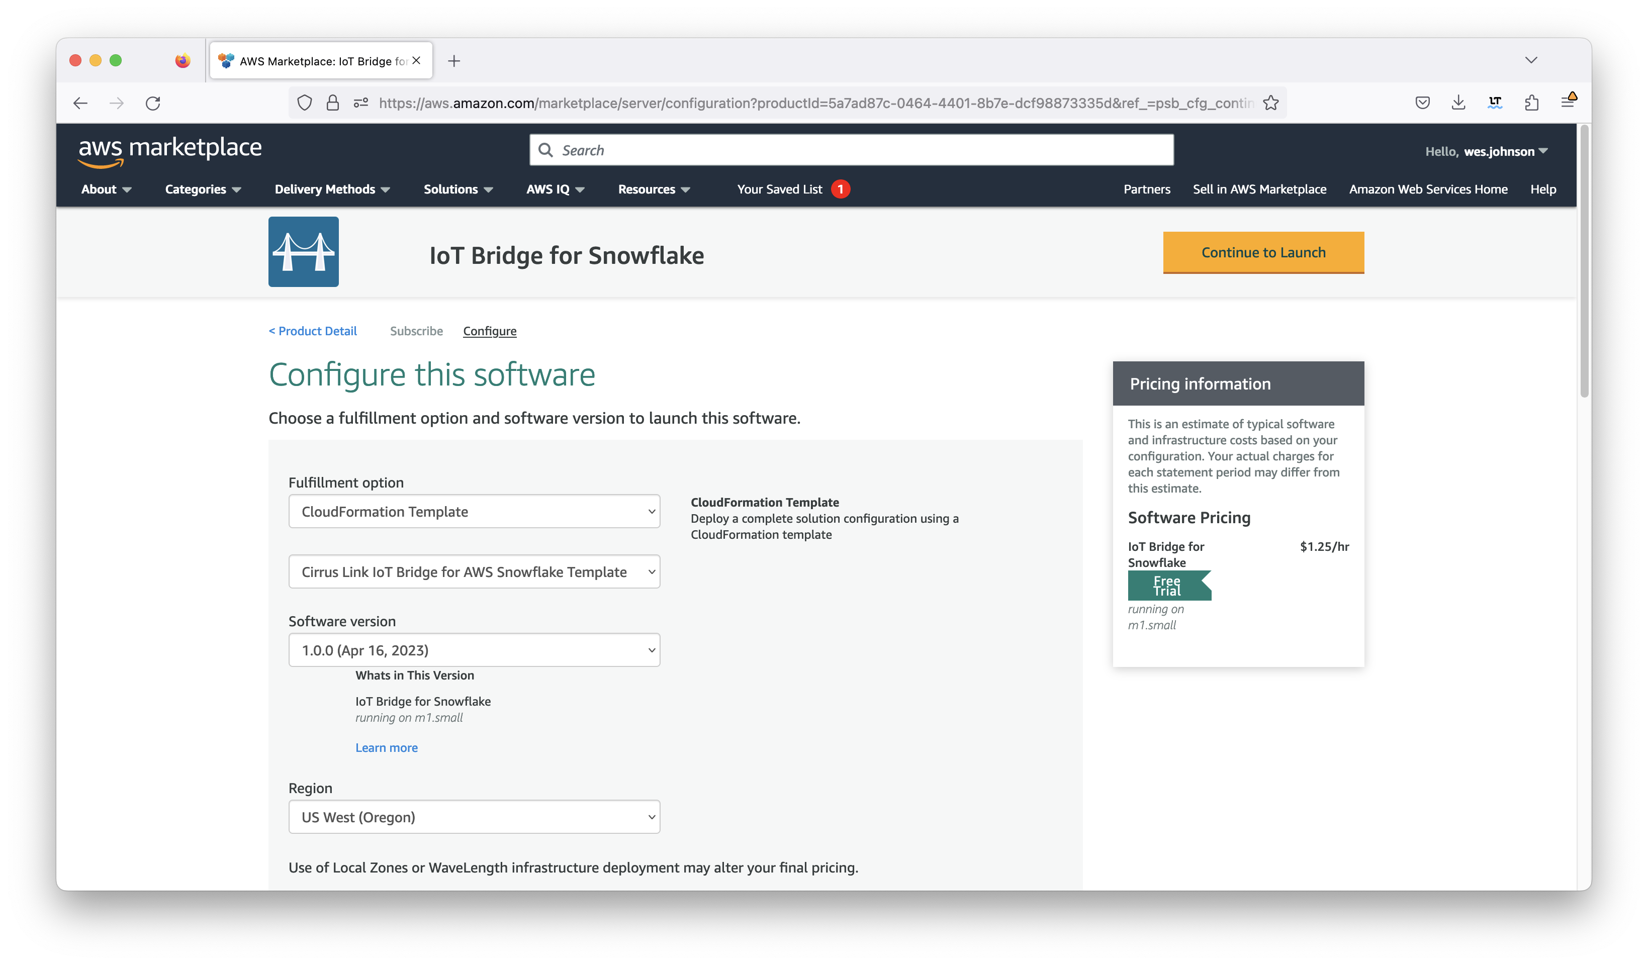Click the page vertical scrollbar
Screen dimensions: 1648x965
pos(1584,261)
